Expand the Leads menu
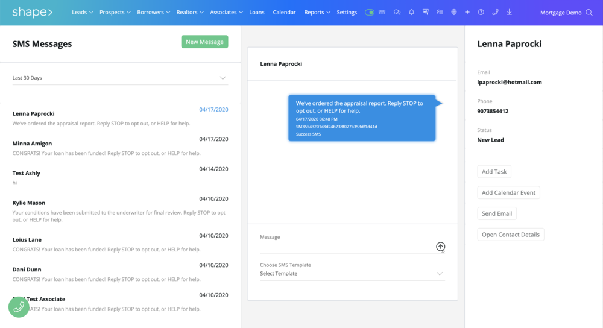The width and height of the screenshot is (603, 328). 82,12
